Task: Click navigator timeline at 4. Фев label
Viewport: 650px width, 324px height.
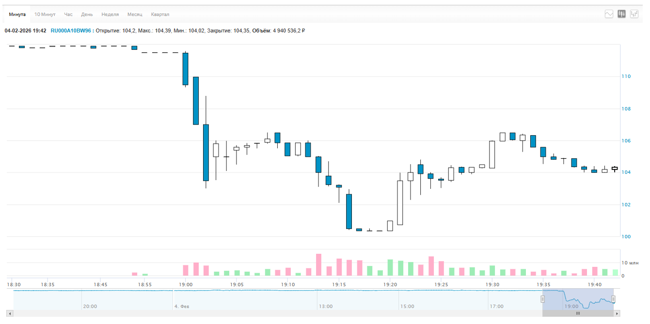Action: [182, 306]
